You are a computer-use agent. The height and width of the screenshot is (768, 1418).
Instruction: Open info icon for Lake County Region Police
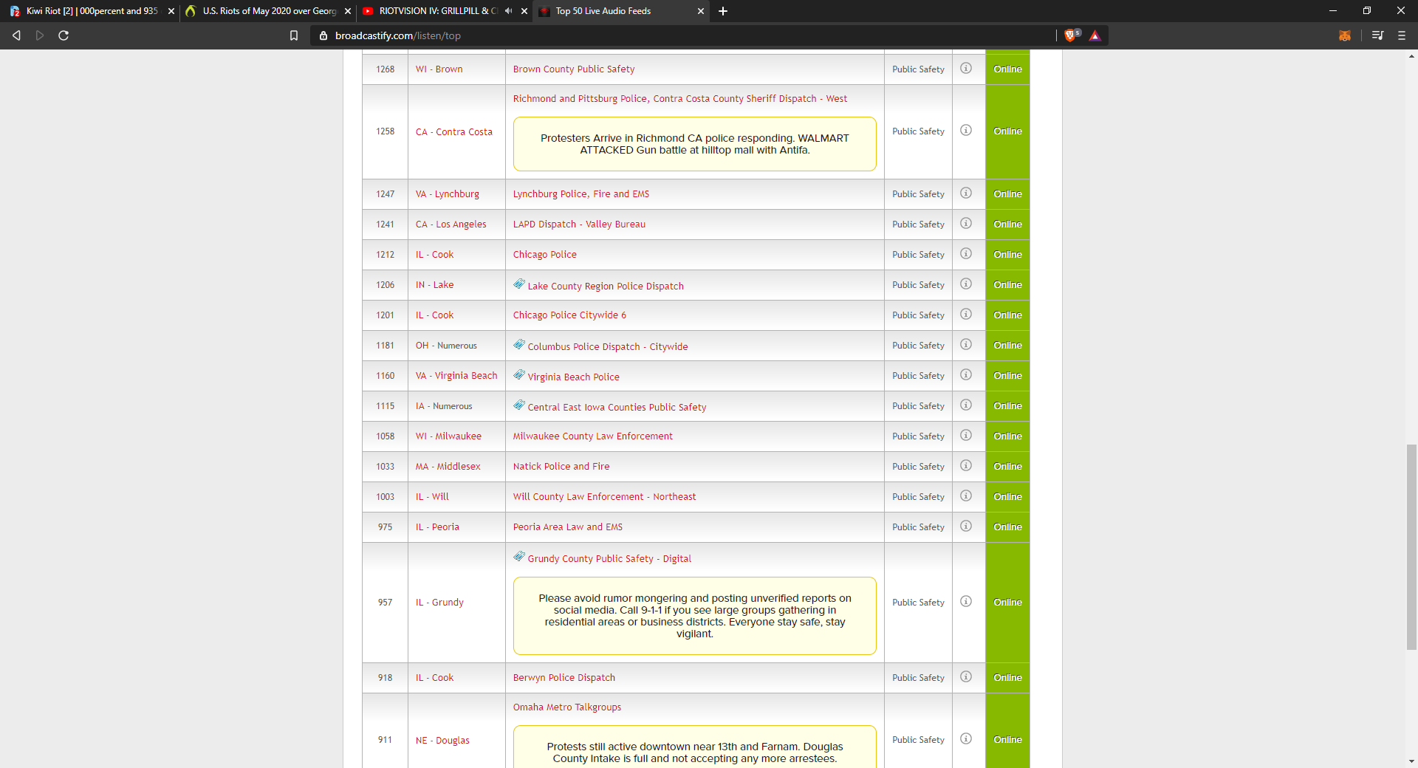(966, 284)
